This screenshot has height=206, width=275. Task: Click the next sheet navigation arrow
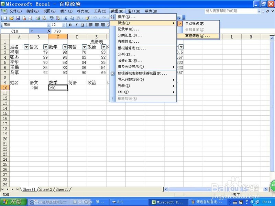pyautogui.click(x=12, y=189)
